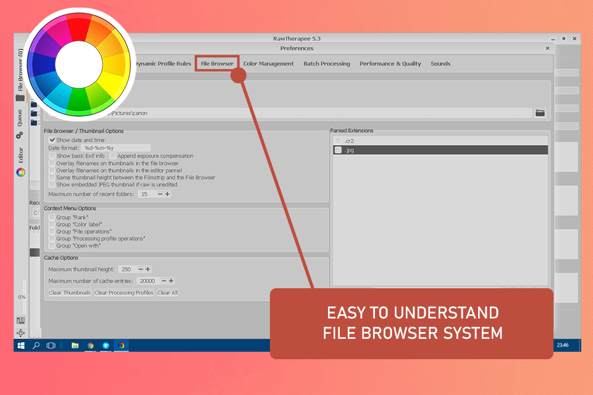Enable overlay filenames in the editor pannel

pos(52,170)
